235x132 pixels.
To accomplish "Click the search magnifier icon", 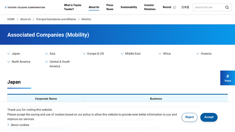I will point(227,7).
